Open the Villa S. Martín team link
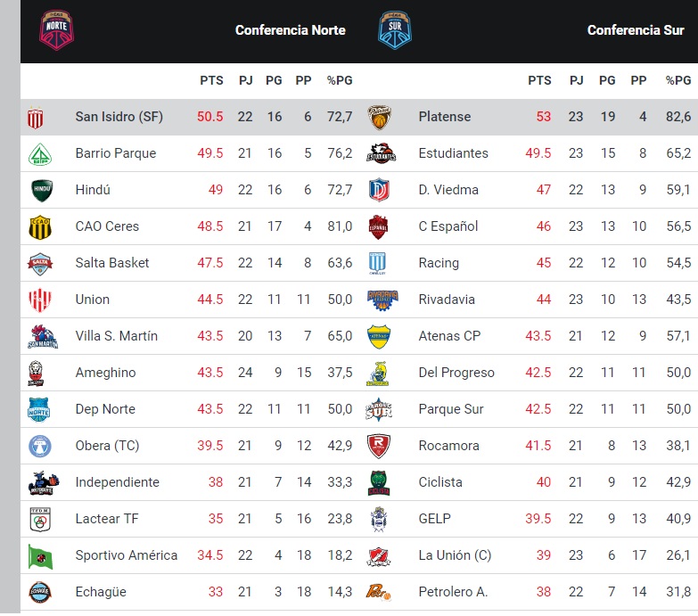This screenshot has width=698, height=616. pos(117,336)
